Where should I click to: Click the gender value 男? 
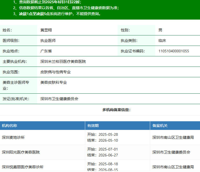pyautogui.click(x=160, y=30)
